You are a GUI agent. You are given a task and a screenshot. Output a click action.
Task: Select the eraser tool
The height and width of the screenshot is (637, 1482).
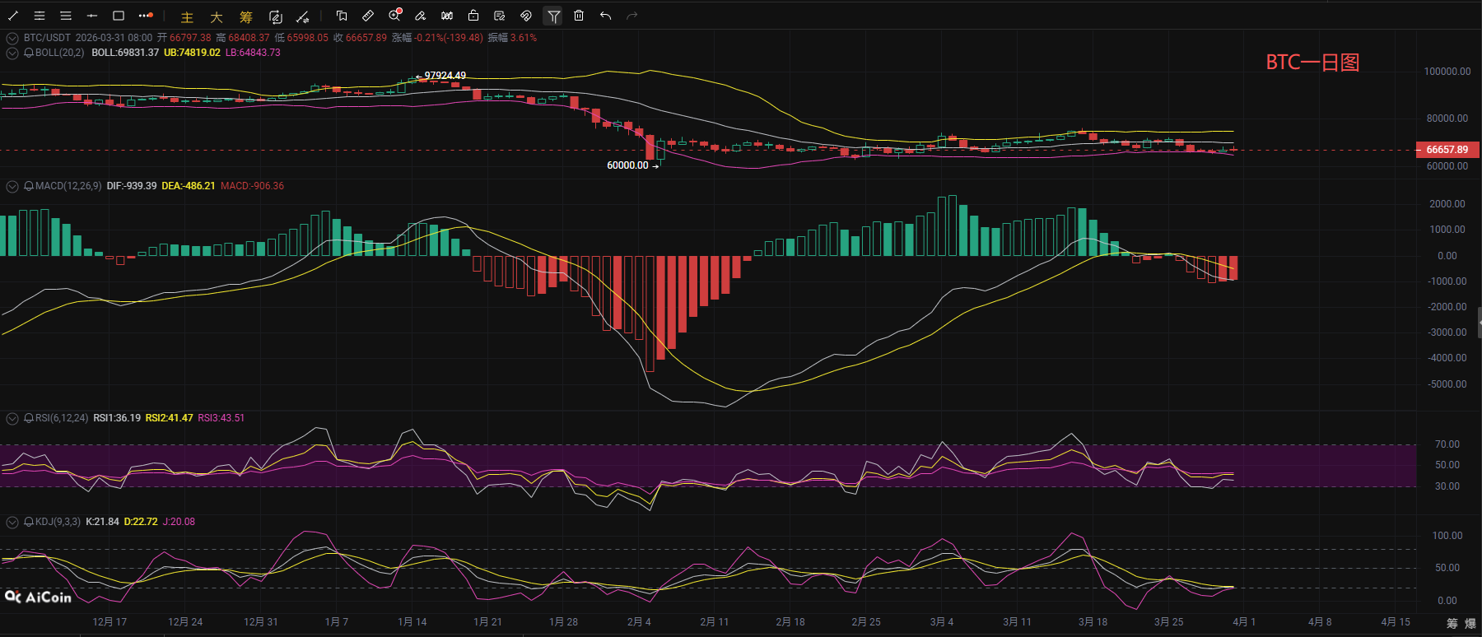[x=421, y=16]
